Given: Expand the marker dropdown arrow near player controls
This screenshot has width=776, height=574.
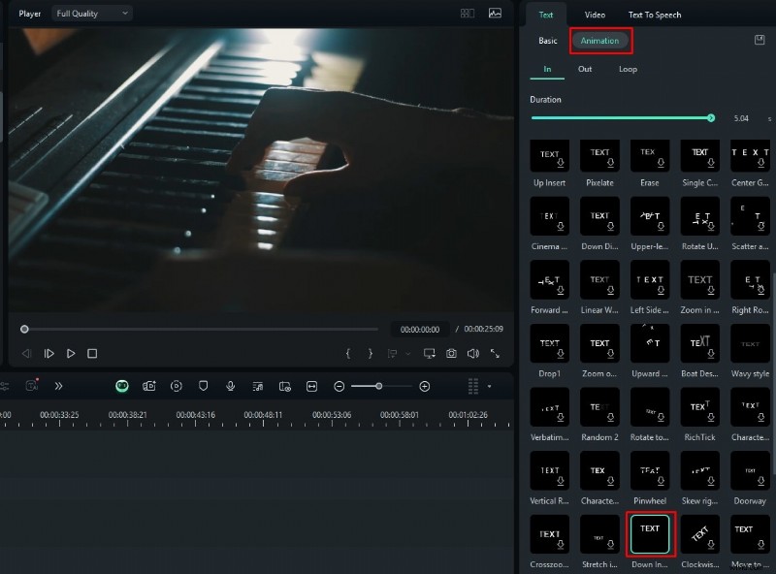Looking at the screenshot, I should point(407,354).
